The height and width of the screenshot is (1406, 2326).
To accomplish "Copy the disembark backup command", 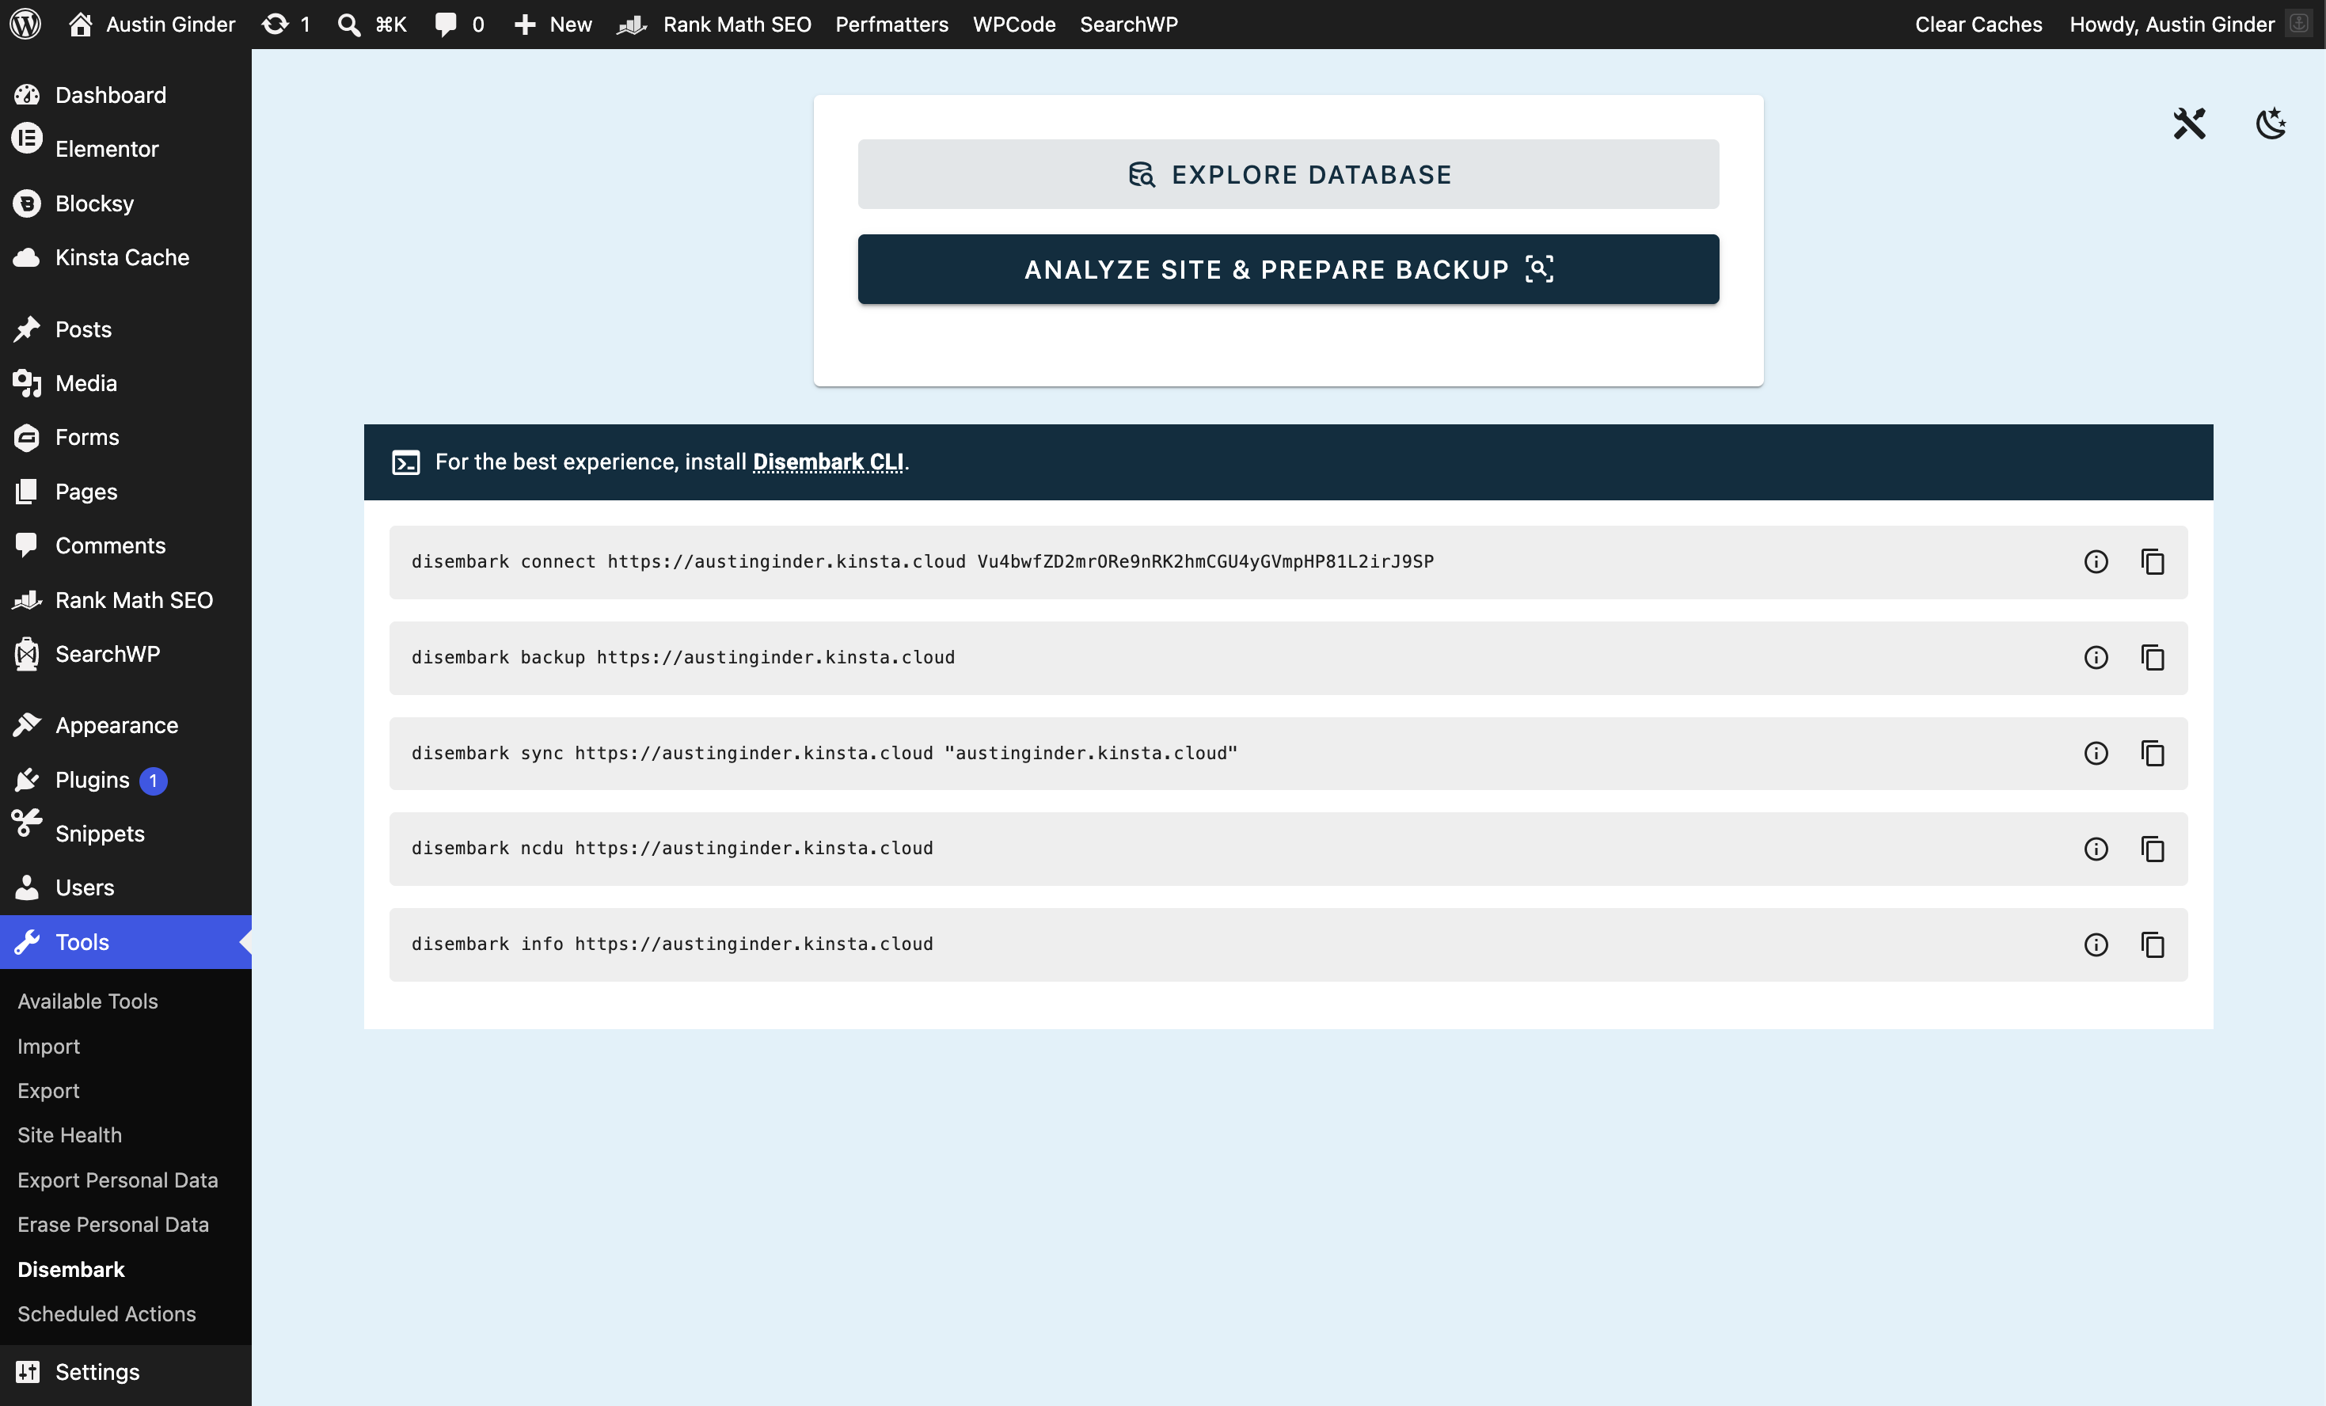I will (x=2153, y=657).
